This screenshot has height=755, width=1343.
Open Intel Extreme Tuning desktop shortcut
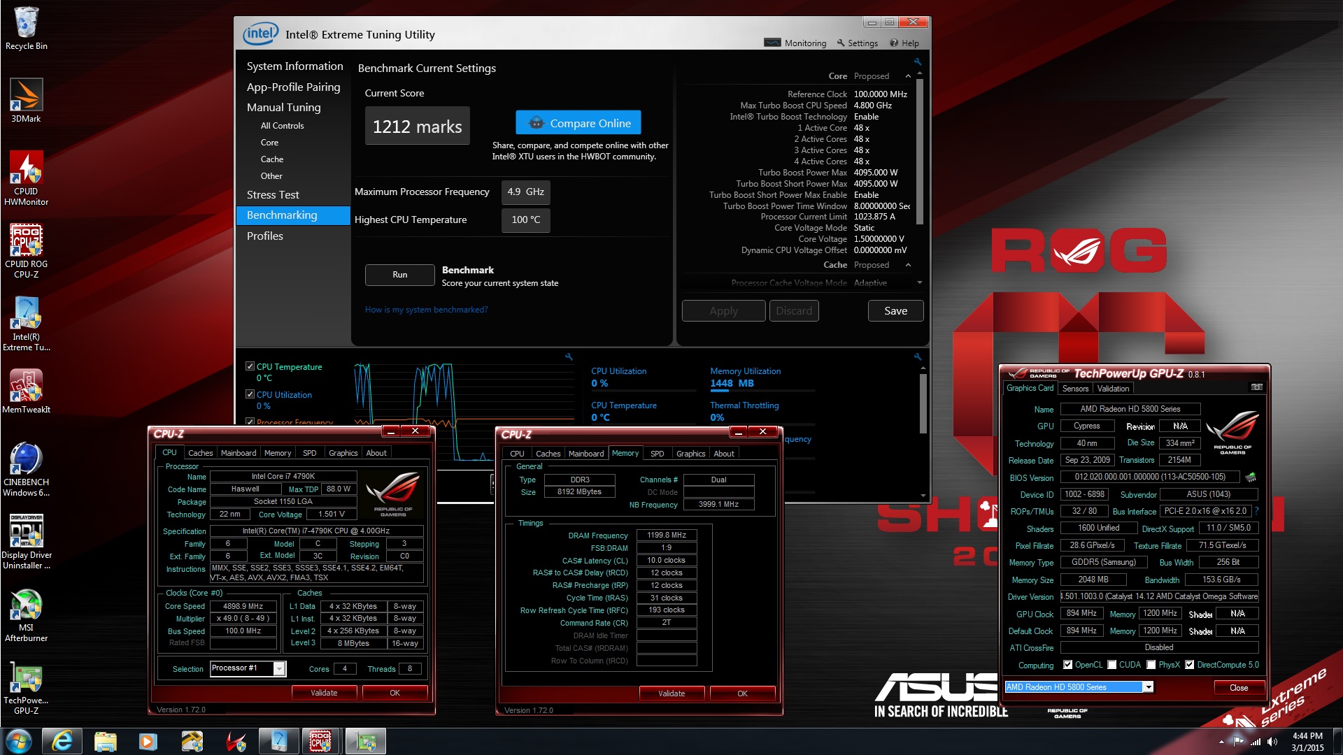pyautogui.click(x=26, y=324)
